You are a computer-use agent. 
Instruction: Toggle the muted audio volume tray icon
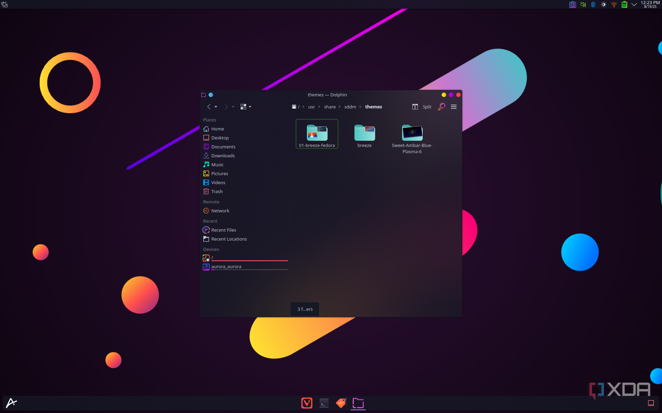coord(583,4)
